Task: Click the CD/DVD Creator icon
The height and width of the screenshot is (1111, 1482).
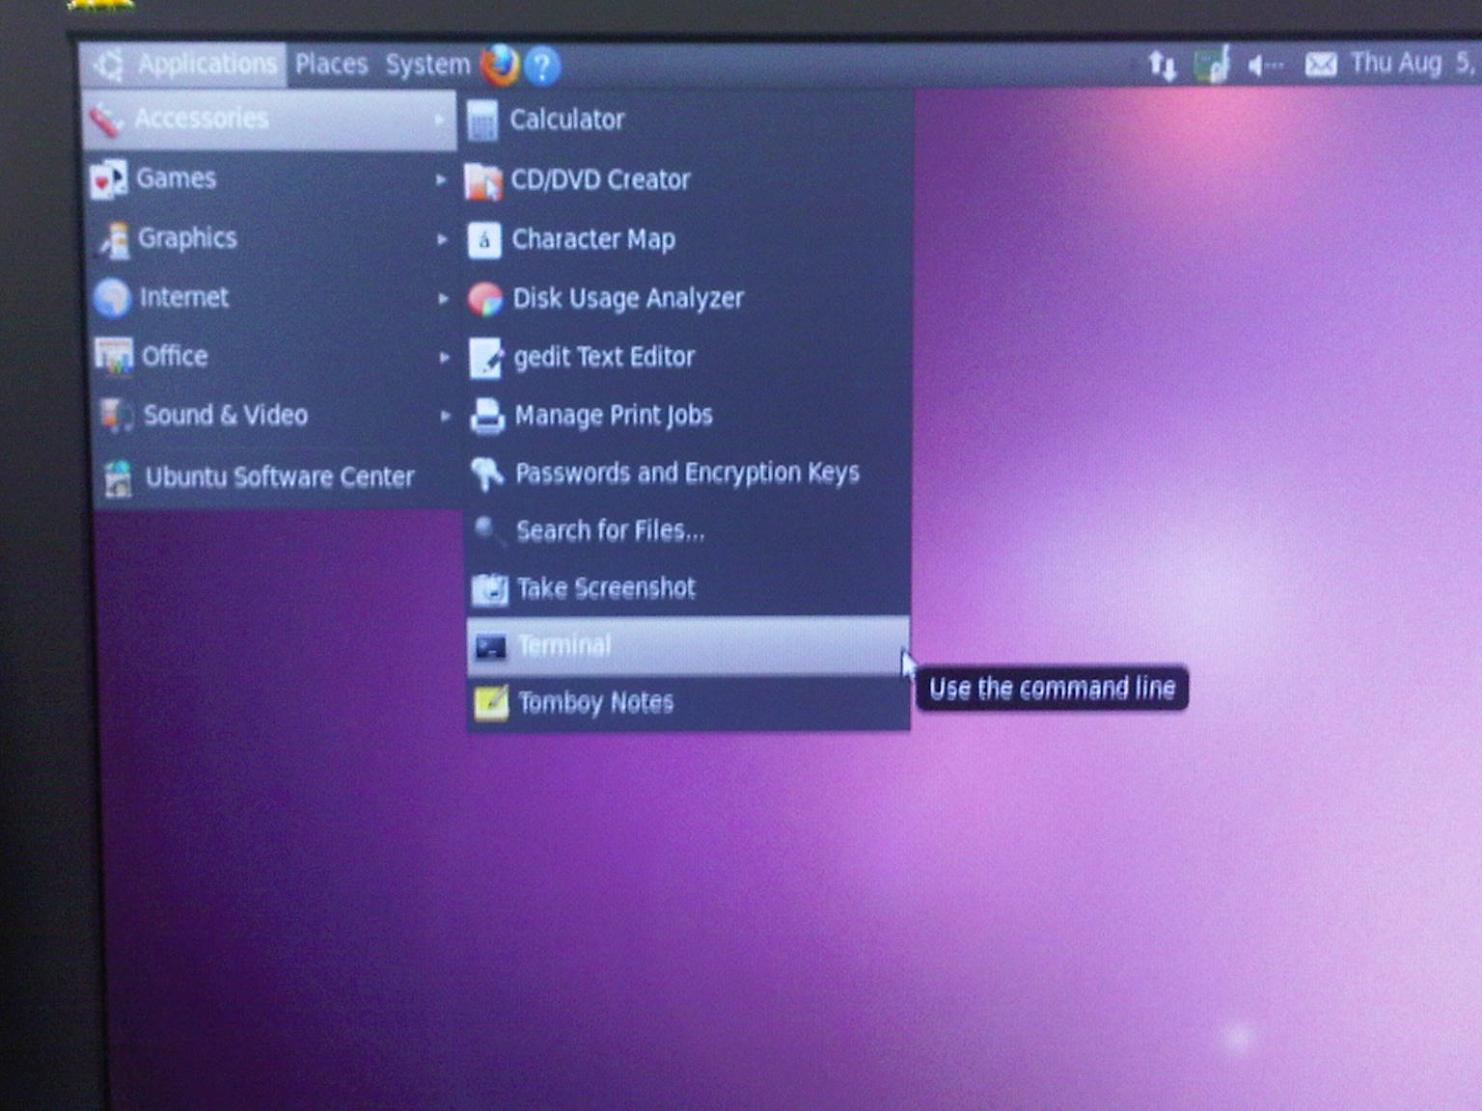Action: (x=482, y=180)
